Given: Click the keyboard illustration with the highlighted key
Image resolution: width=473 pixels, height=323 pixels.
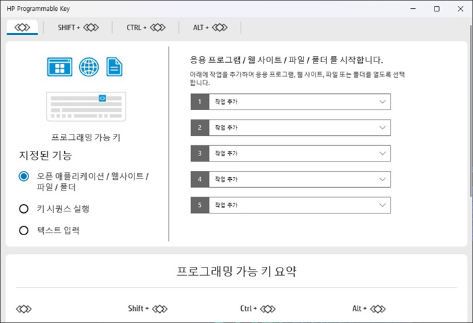Looking at the screenshot, I should click(x=86, y=107).
